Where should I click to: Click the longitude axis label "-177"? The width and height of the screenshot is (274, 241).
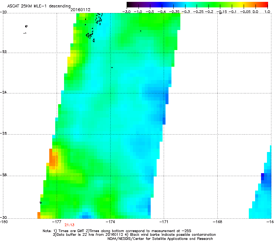(57, 222)
